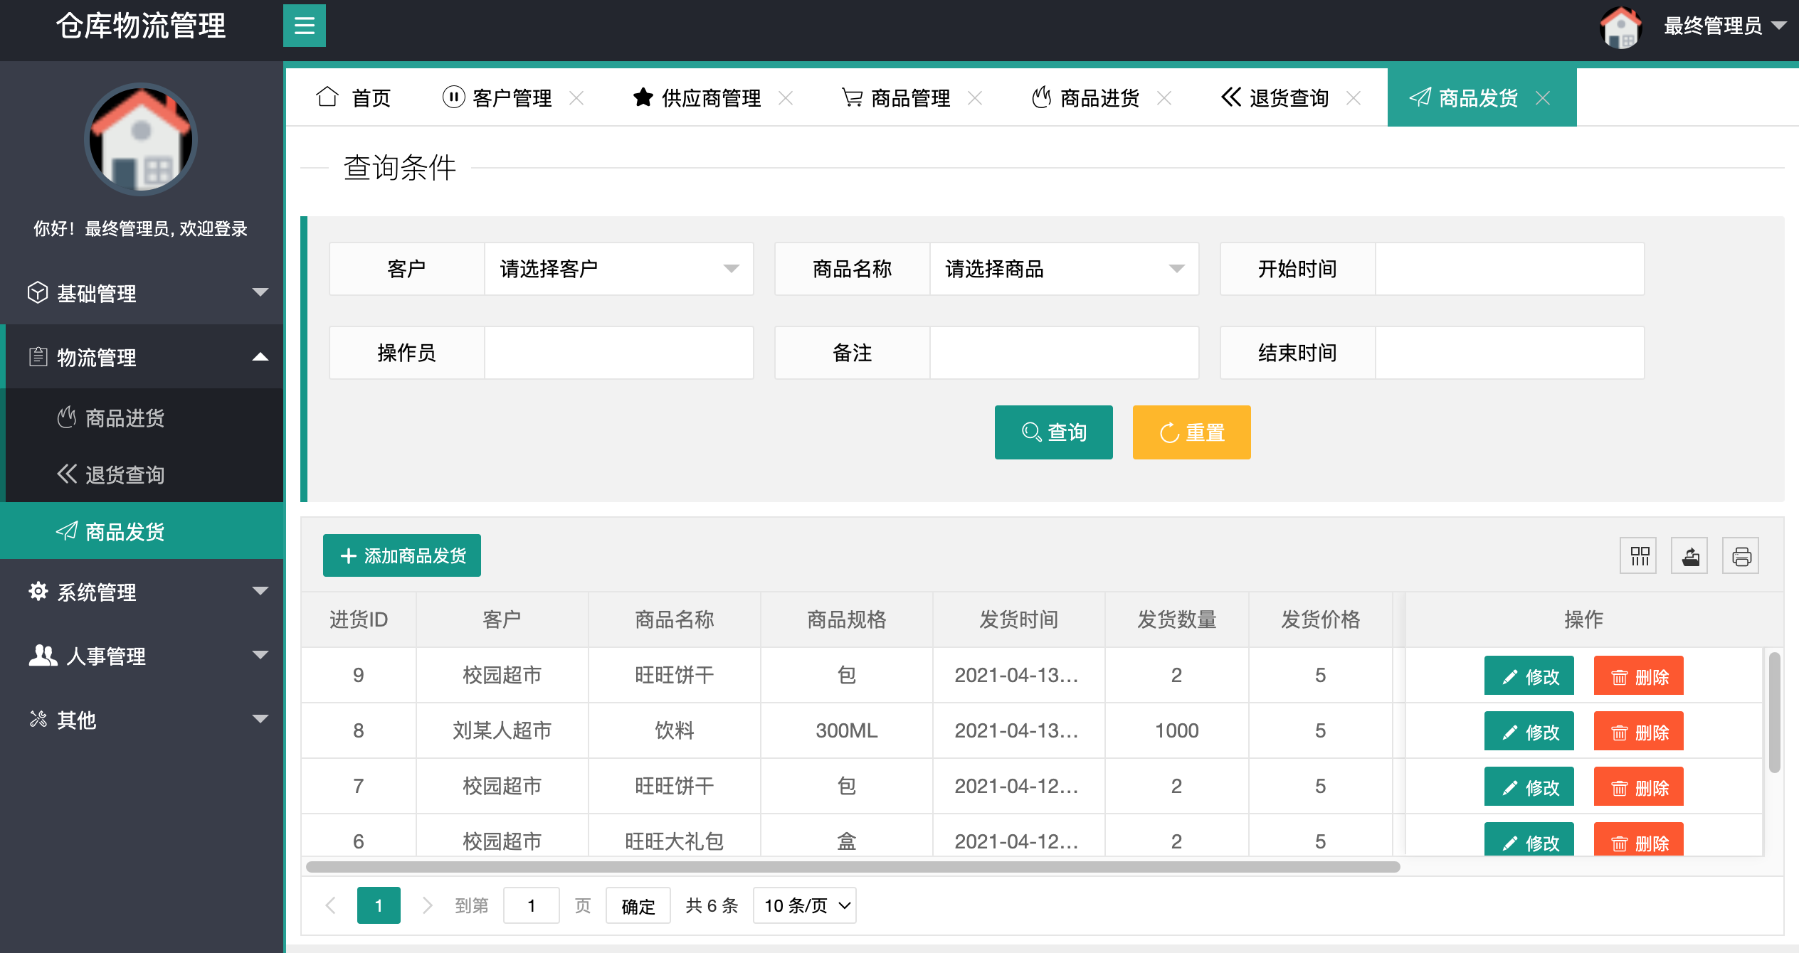1799x953 pixels.
Task: Close the 供应商管理 tab
Action: point(786,98)
